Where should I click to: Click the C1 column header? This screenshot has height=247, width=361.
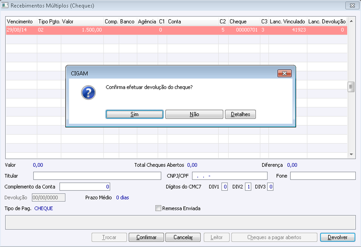coord(162,21)
